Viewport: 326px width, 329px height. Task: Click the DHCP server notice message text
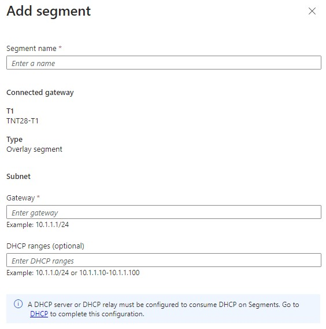[164, 309]
